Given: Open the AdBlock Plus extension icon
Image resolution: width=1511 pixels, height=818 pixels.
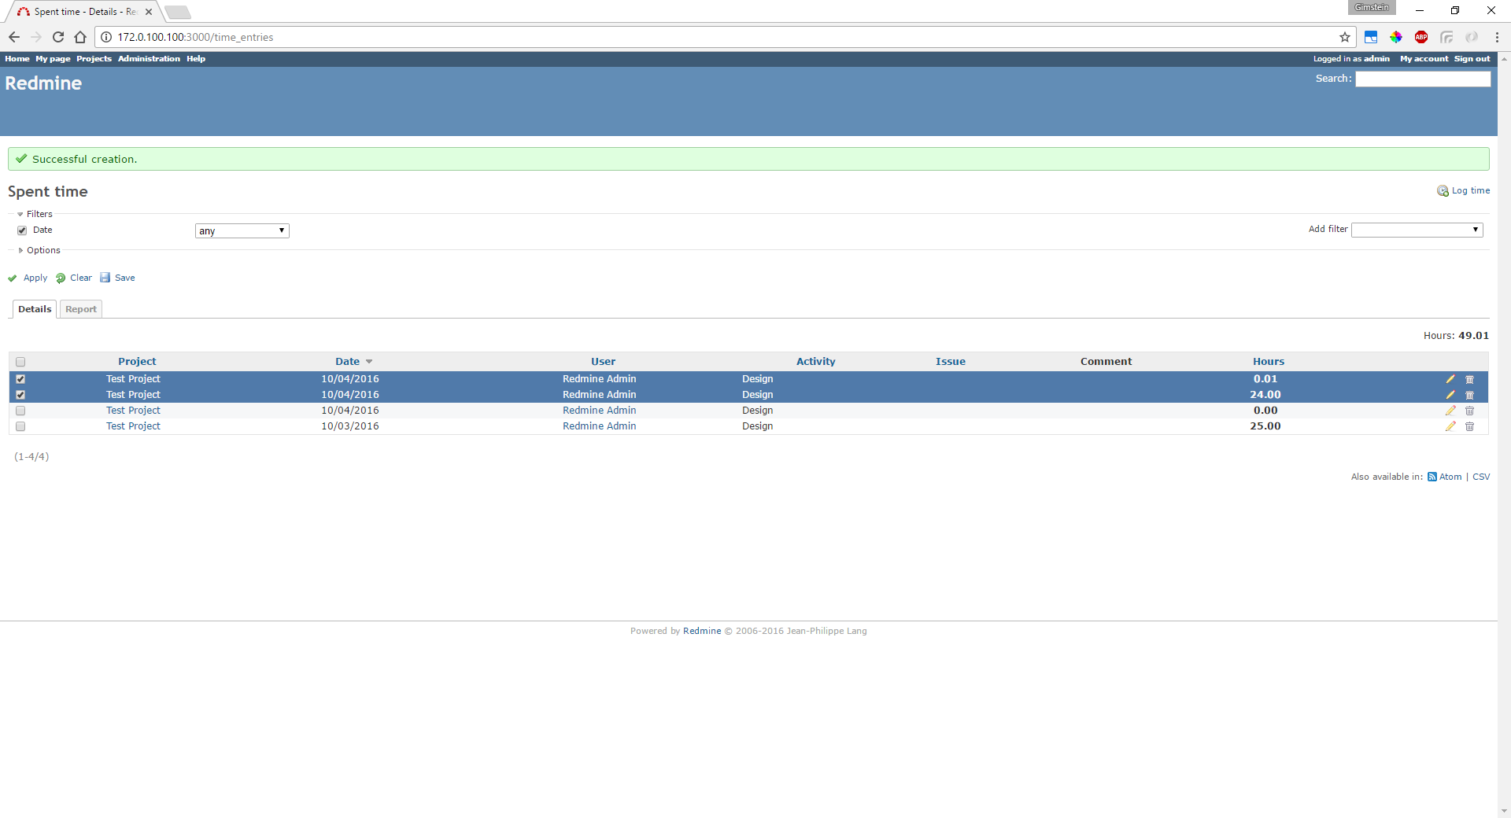Looking at the screenshot, I should tap(1421, 37).
